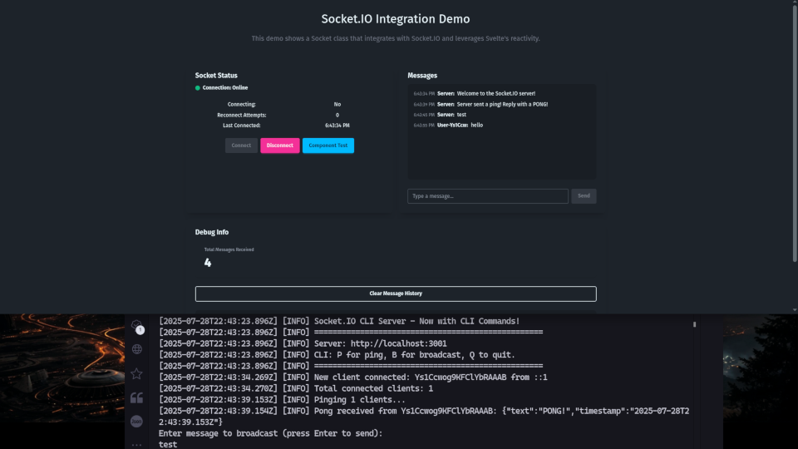Click the 'Socket.IO CLI Server' terminal line
The height and width of the screenshot is (449, 798).
339,321
